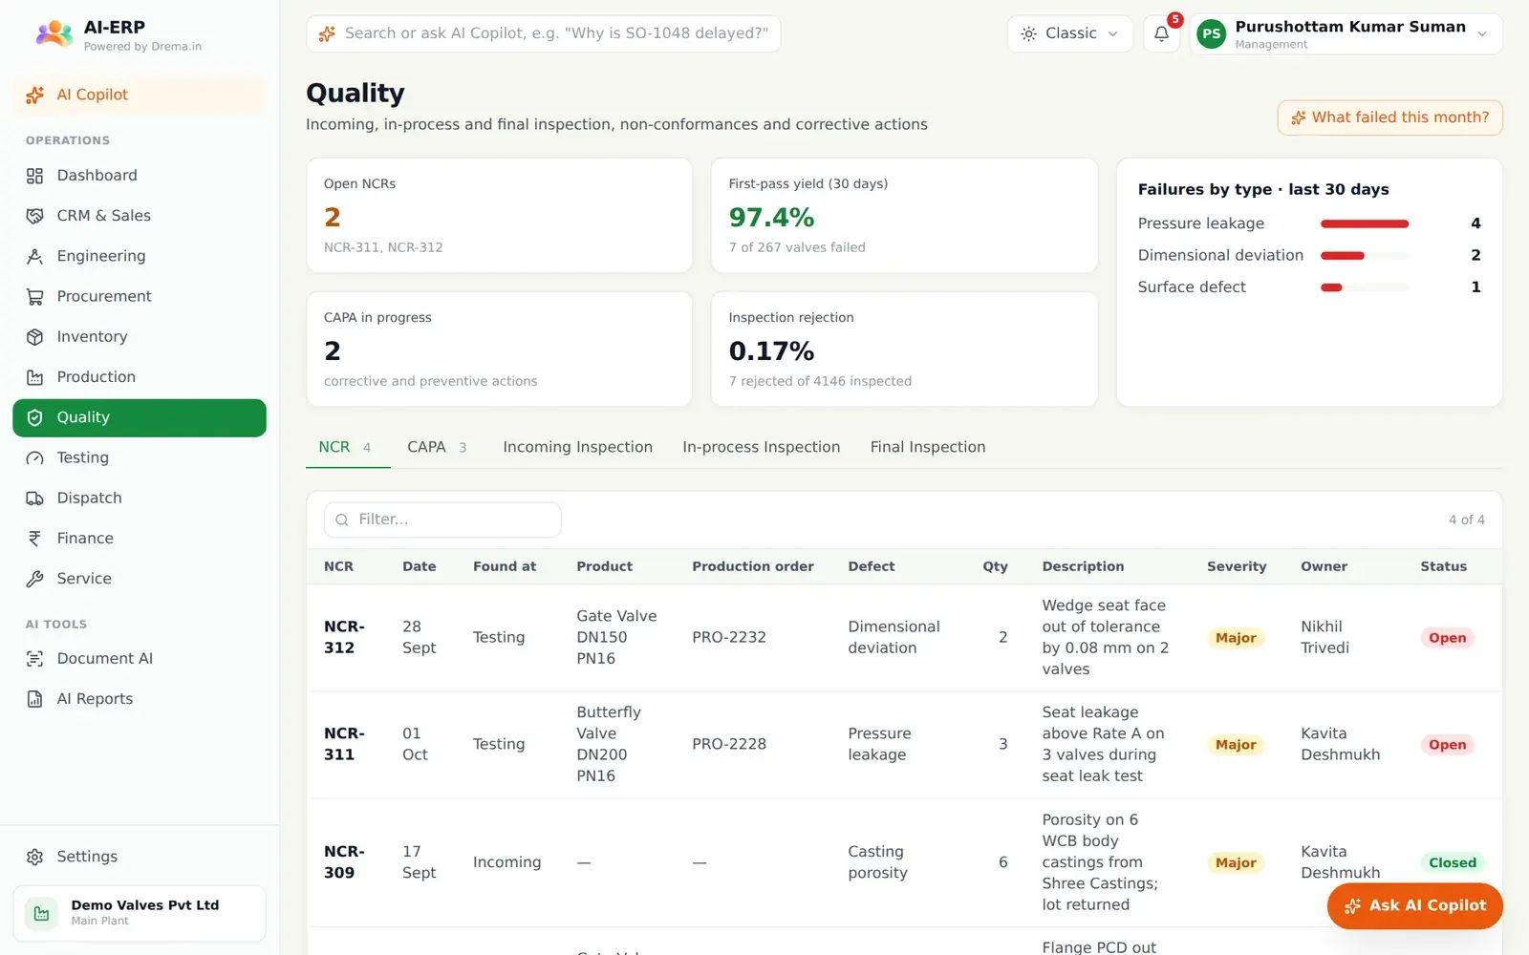Open Procurement via its cart icon
The height and width of the screenshot is (955, 1529).
(x=35, y=297)
